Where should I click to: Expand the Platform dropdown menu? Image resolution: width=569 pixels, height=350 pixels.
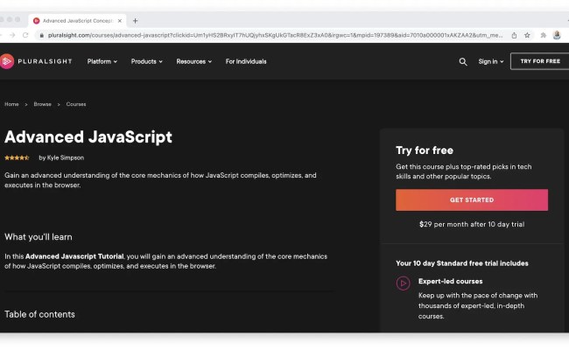(102, 61)
